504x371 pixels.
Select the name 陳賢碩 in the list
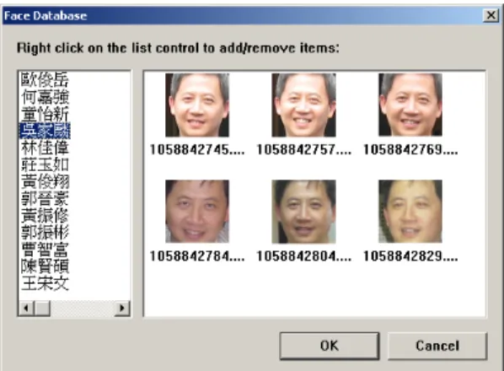pyautogui.click(x=45, y=266)
